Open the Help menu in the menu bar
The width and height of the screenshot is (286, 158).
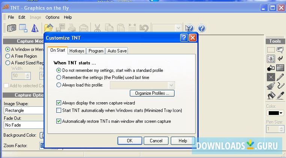tap(68, 17)
